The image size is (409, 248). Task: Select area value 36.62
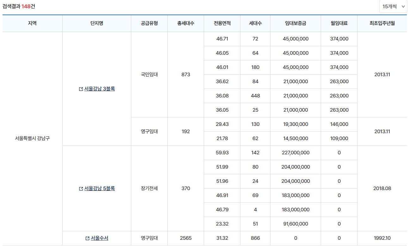pyautogui.click(x=222, y=82)
